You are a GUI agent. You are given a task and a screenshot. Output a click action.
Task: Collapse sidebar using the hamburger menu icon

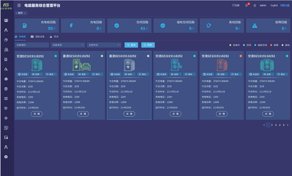click(x=19, y=5)
